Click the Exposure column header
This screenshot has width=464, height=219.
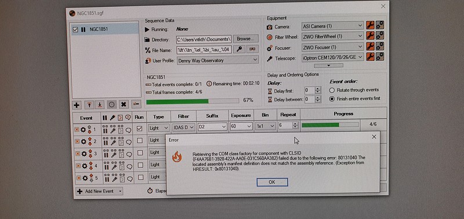click(x=241, y=115)
